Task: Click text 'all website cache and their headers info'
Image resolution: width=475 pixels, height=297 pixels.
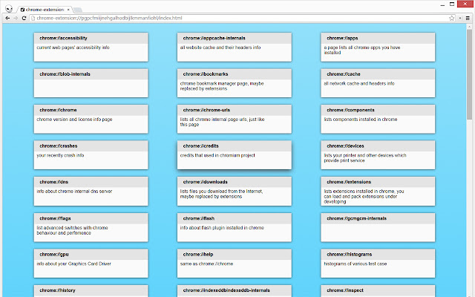Action: 220,48
